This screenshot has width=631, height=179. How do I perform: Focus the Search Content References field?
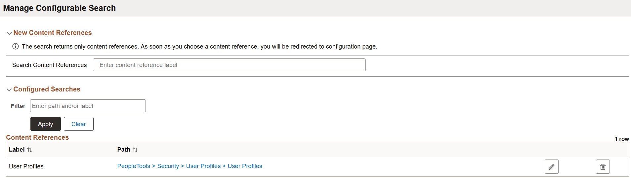point(229,65)
